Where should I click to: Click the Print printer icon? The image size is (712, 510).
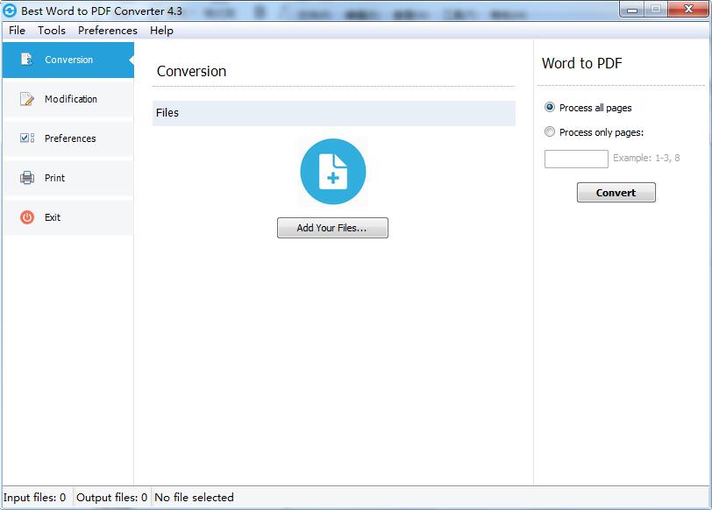pyautogui.click(x=27, y=177)
